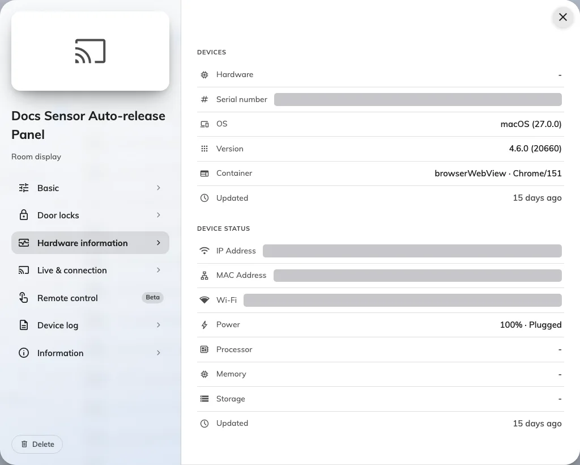Click the Container window icon
Image resolution: width=580 pixels, height=465 pixels.
[x=204, y=174]
